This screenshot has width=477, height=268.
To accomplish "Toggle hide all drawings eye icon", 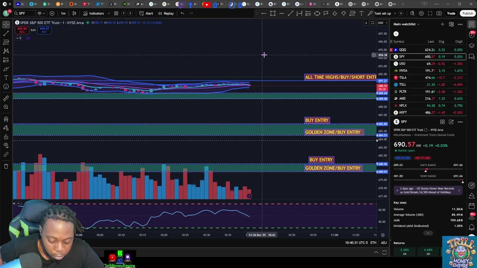I will (6, 146).
